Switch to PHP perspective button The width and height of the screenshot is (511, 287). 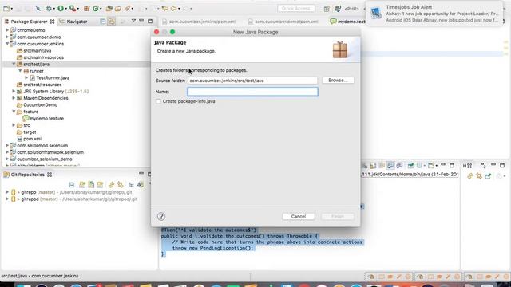coord(351,9)
